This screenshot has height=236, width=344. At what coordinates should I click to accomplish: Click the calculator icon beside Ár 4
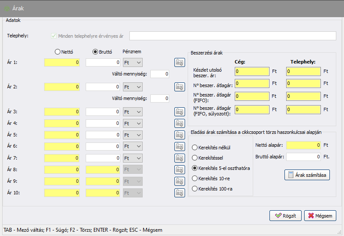pos(180,123)
